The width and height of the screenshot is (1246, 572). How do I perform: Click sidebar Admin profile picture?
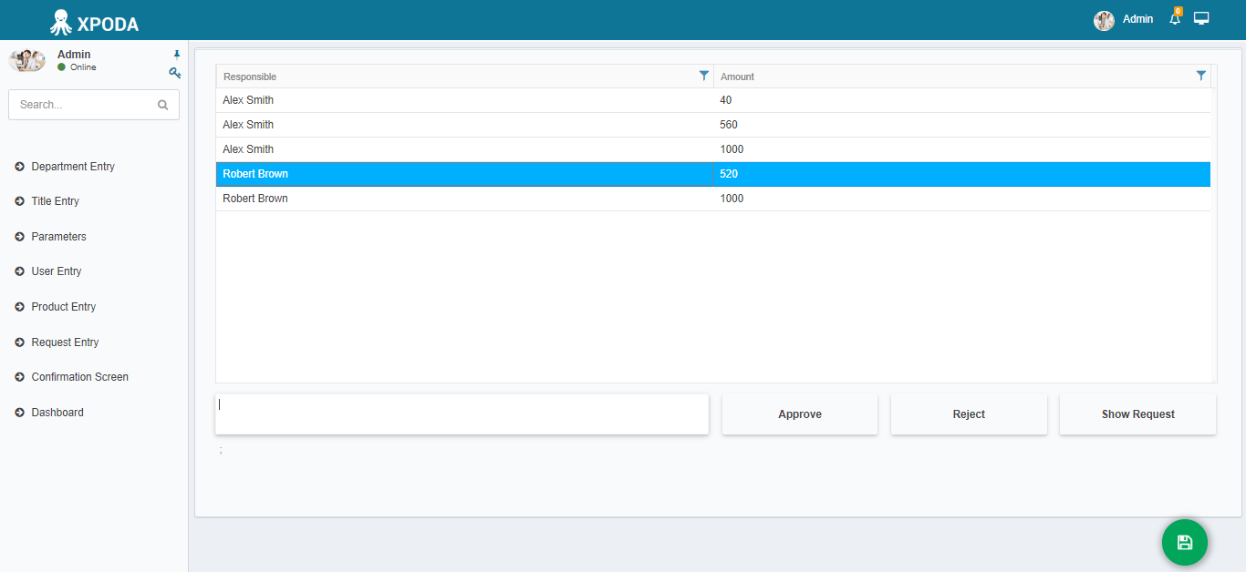[x=27, y=61]
